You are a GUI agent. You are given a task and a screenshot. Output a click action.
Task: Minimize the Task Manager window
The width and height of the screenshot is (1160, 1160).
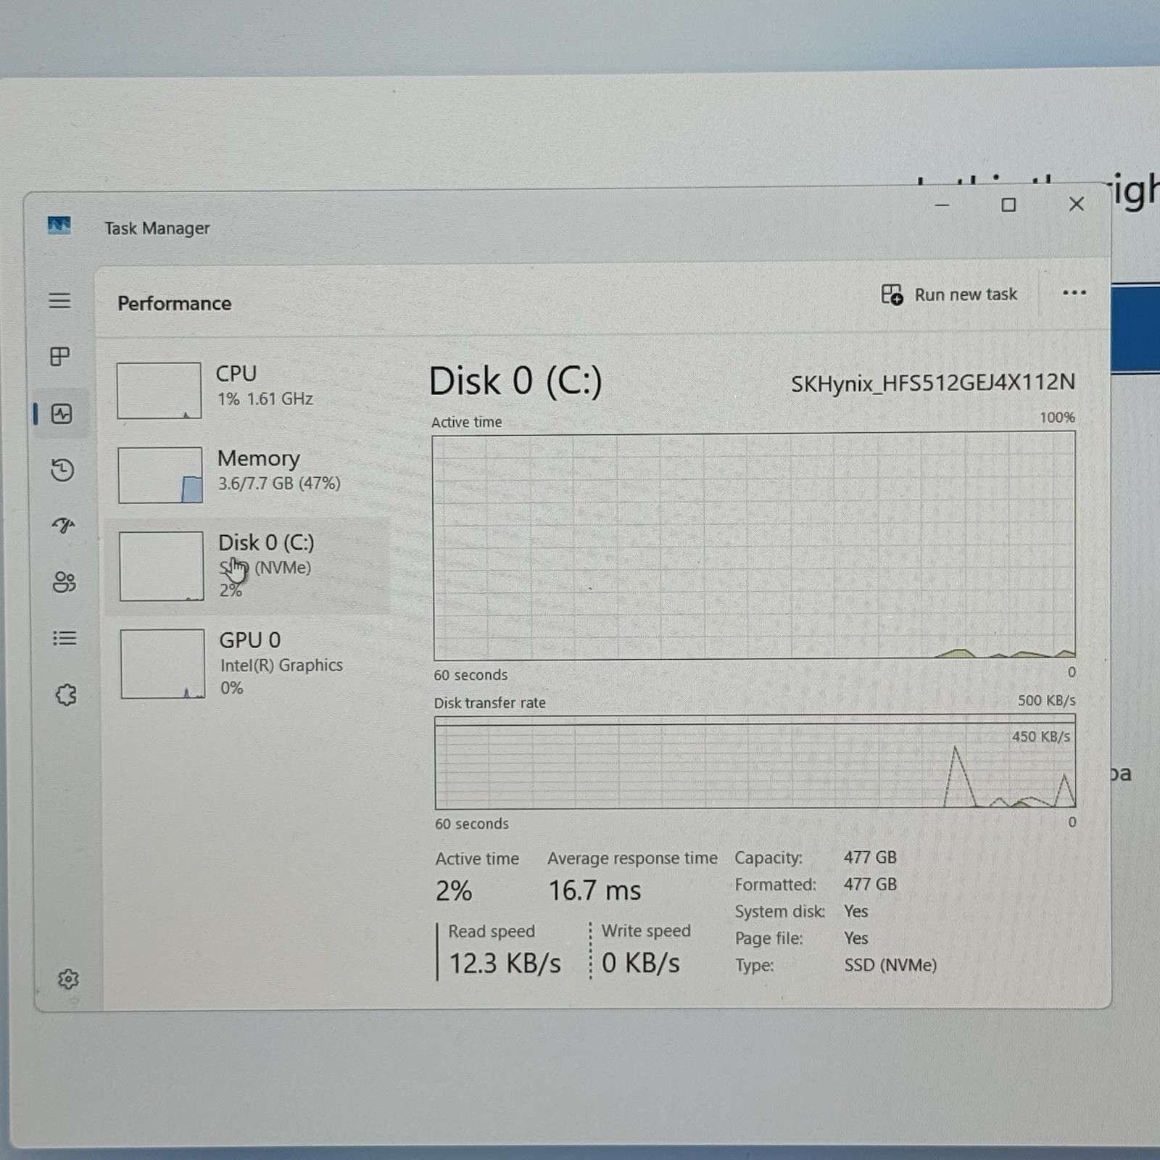pos(942,205)
